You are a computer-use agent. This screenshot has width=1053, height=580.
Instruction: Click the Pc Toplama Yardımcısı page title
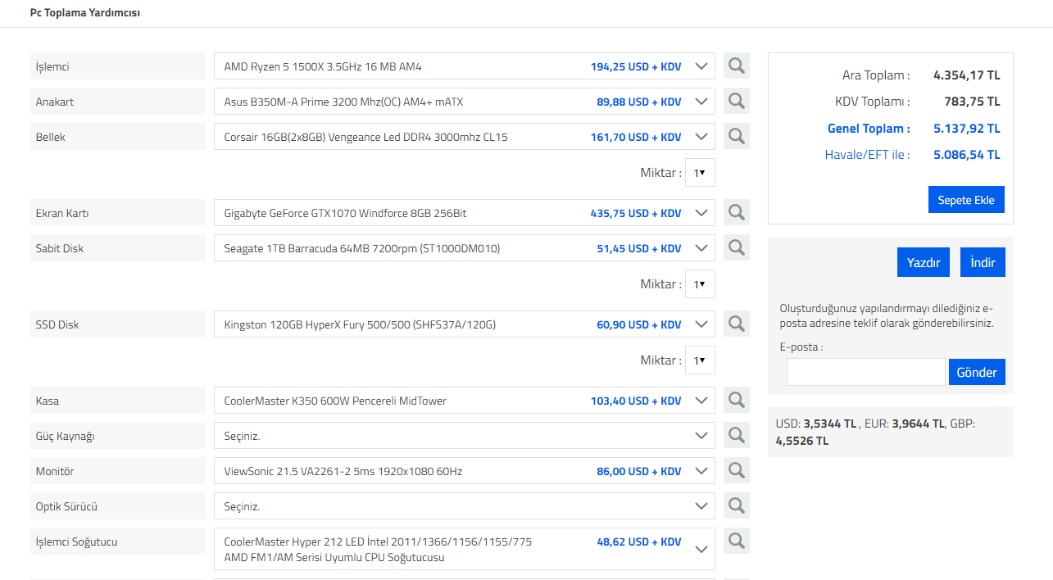85,13
